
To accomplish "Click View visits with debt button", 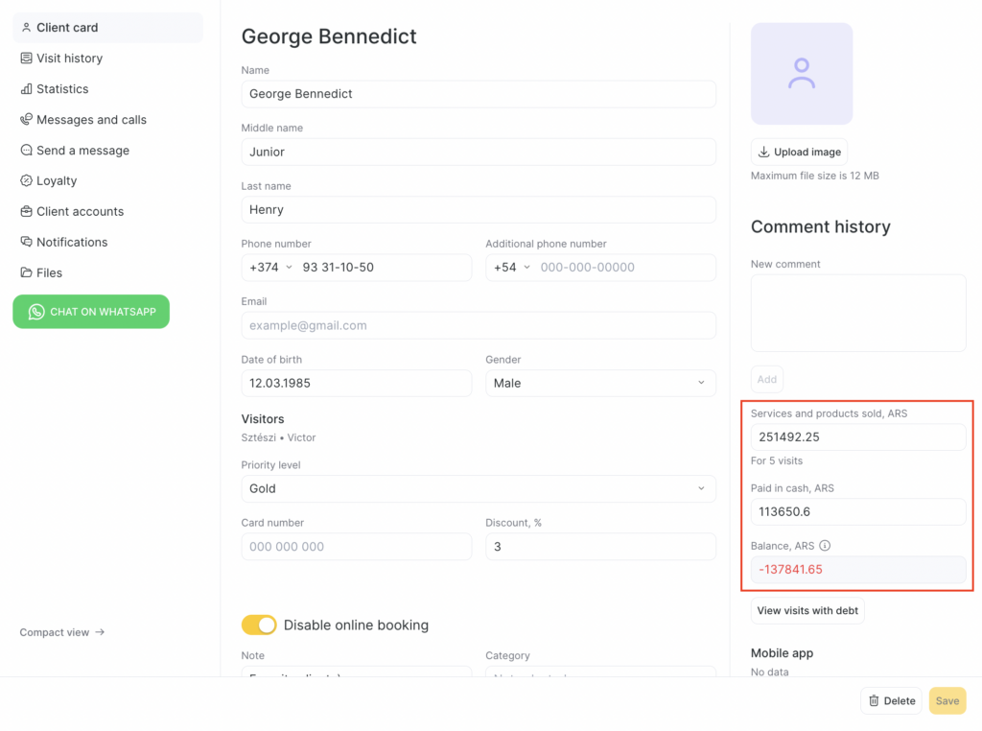I will (807, 611).
